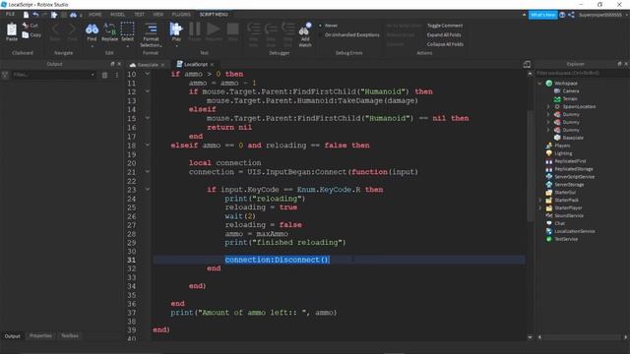Image resolution: width=630 pixels, height=354 pixels.
Task: Click the Replace tool icon
Action: [x=109, y=29]
